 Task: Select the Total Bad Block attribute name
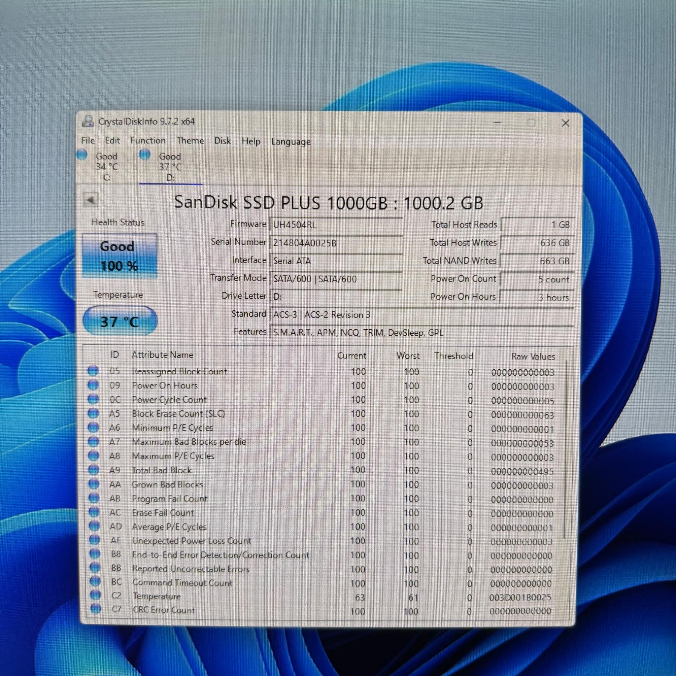(162, 470)
